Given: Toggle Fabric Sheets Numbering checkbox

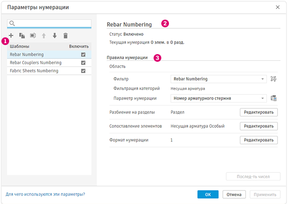Looking at the screenshot, I should click(83, 71).
